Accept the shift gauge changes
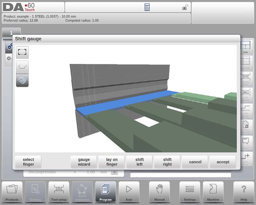The height and width of the screenshot is (205, 256). pos(223,162)
